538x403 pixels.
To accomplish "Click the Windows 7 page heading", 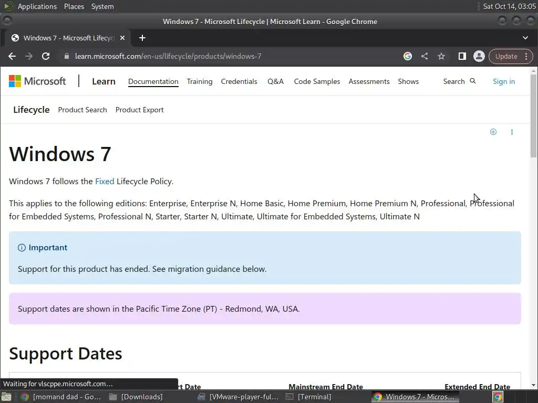I will tap(60, 154).
